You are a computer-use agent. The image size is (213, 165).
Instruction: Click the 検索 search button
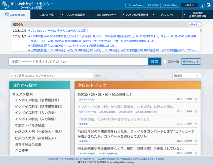[155, 61]
